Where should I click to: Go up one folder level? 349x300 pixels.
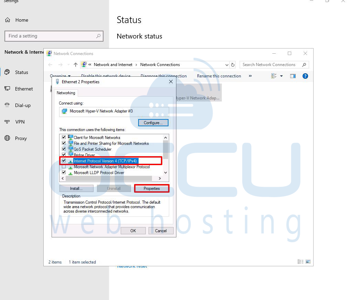(x=76, y=65)
